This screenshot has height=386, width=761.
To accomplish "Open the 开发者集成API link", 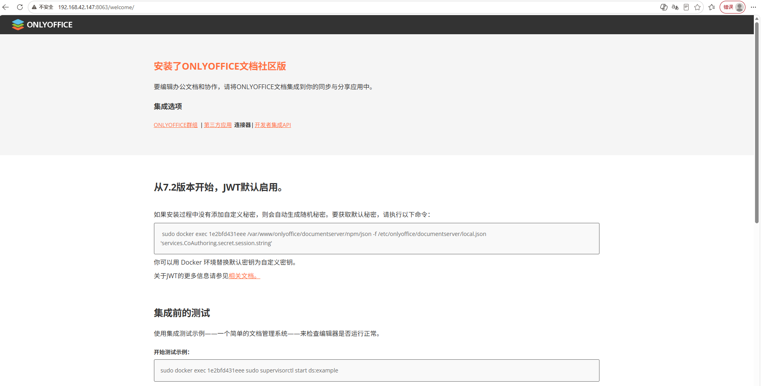I will tap(273, 125).
